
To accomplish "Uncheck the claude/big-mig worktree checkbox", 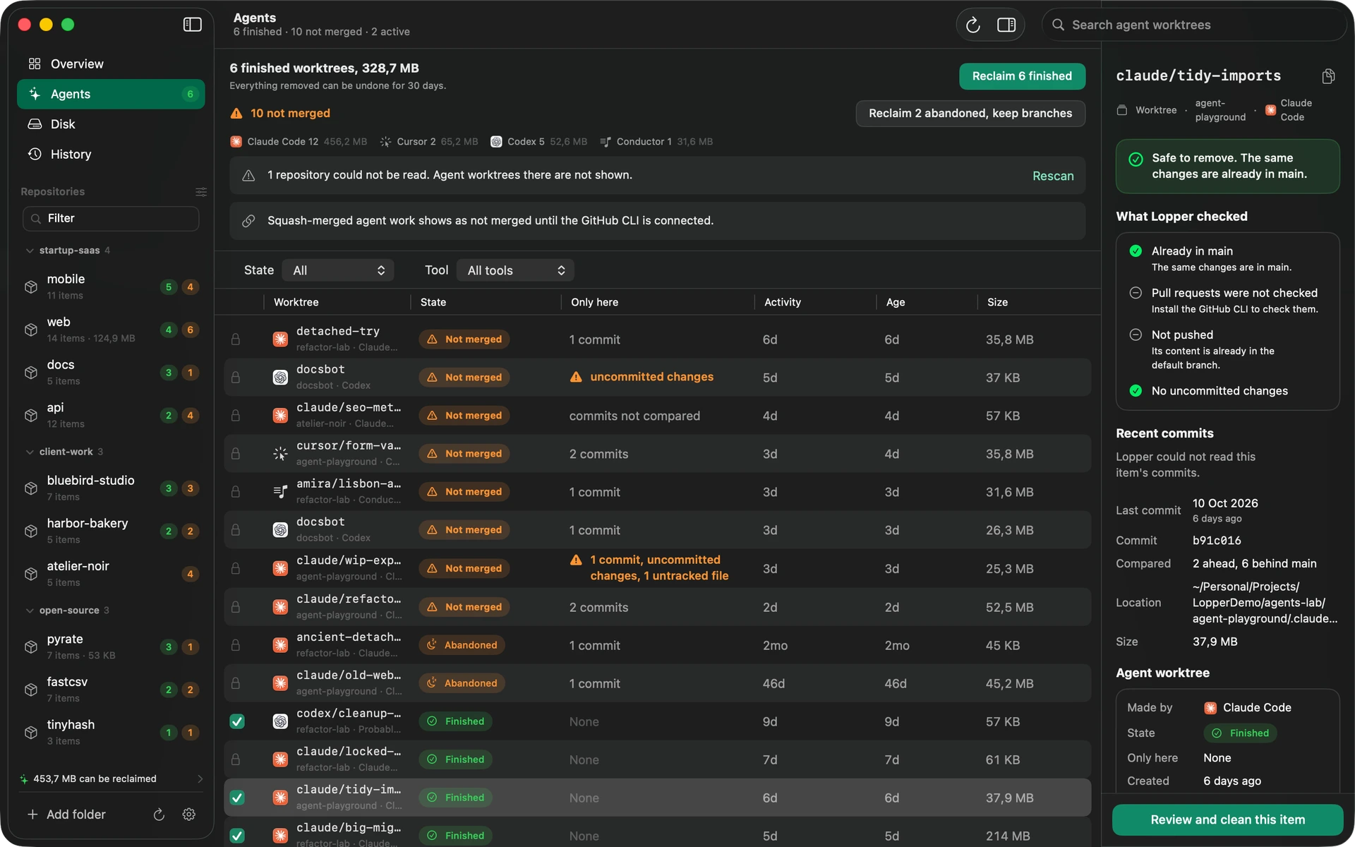I will tap(237, 836).
